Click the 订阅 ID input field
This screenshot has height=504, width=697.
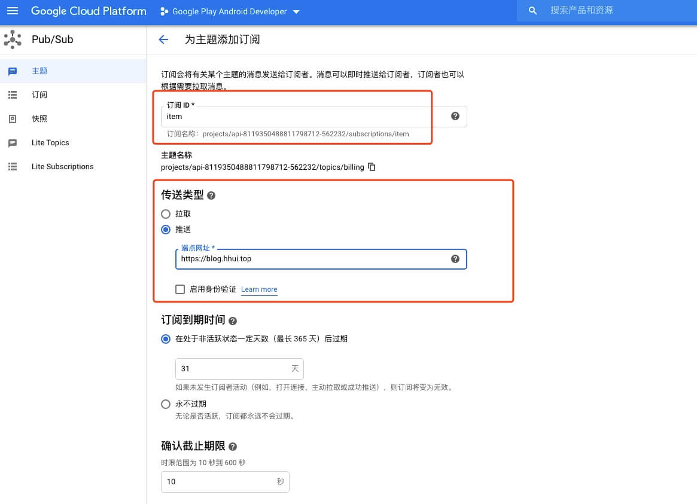(314, 117)
